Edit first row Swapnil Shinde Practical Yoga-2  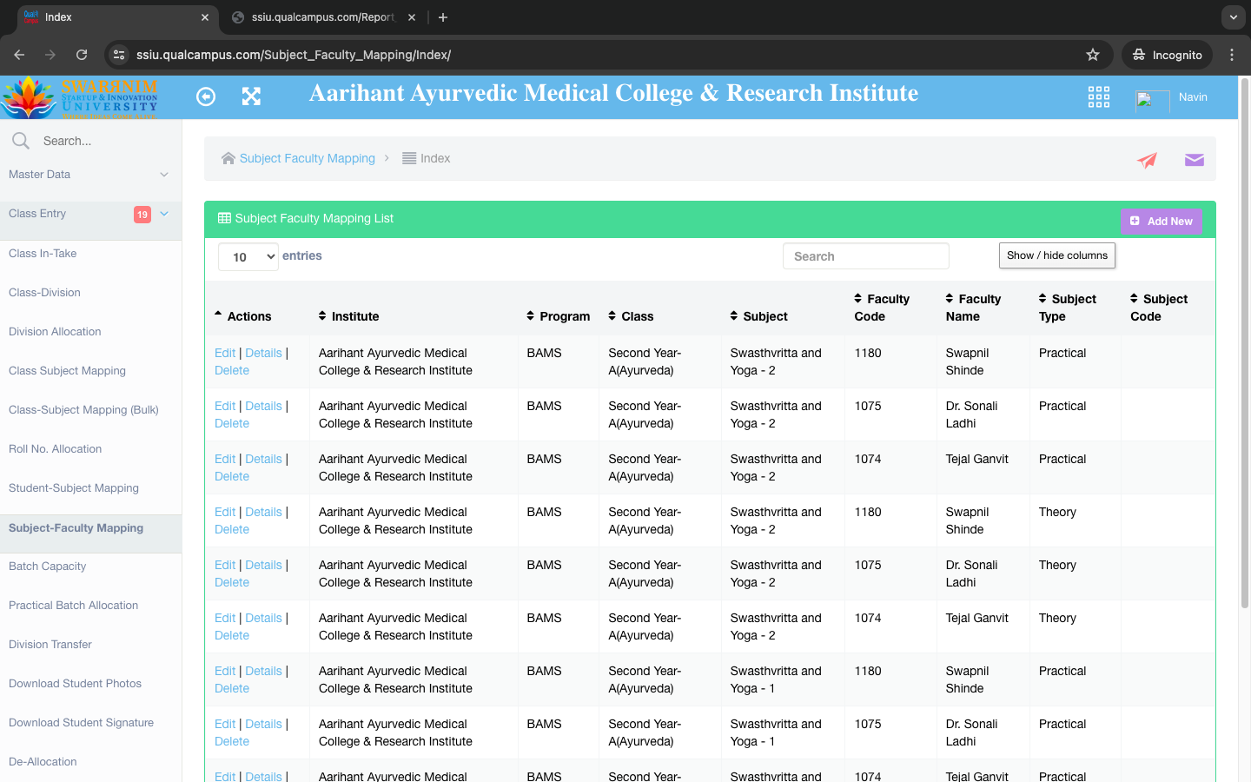(x=225, y=353)
